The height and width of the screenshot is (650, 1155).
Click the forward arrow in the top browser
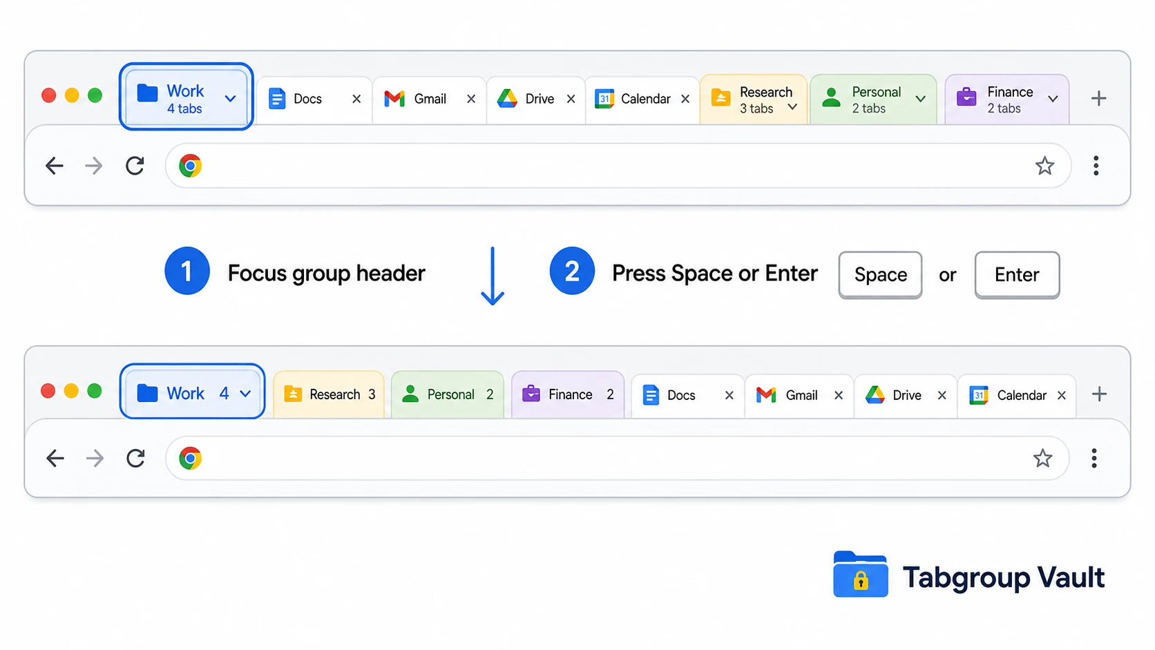click(x=94, y=166)
